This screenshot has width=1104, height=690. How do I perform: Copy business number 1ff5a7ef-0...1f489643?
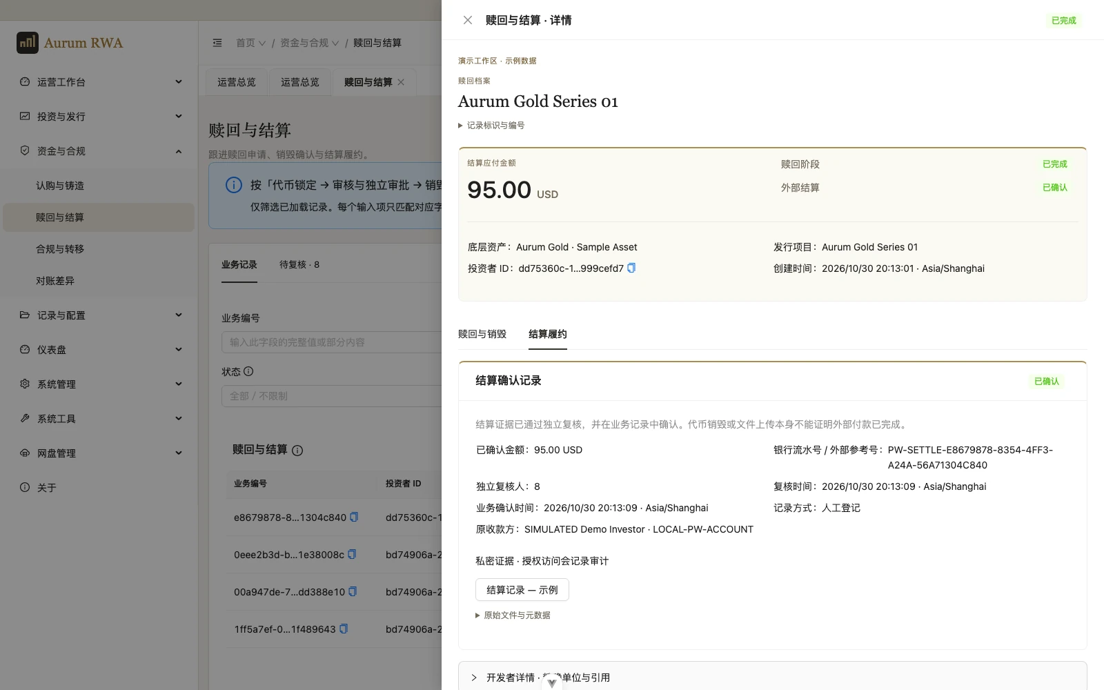pos(344,629)
